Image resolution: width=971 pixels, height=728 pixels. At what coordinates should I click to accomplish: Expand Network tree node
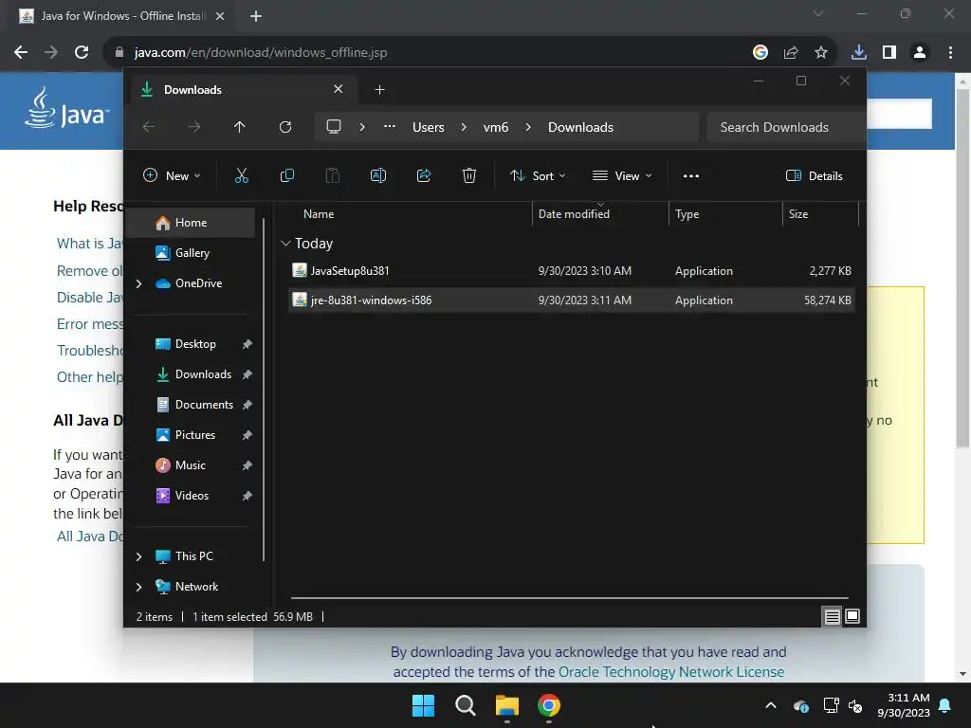pyautogui.click(x=138, y=587)
